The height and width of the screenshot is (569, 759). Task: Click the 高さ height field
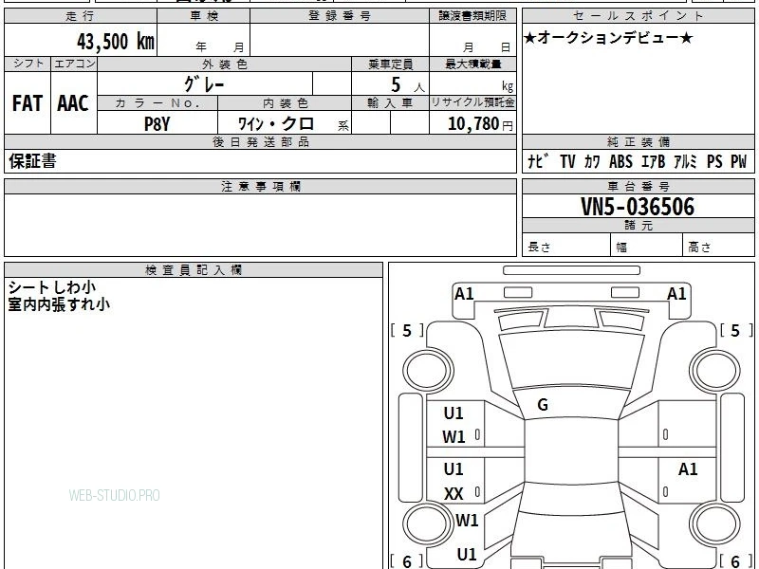click(718, 247)
